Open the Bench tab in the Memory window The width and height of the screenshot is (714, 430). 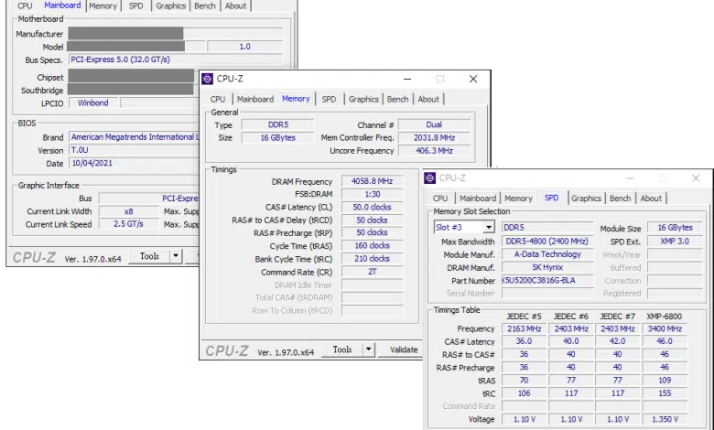397,99
